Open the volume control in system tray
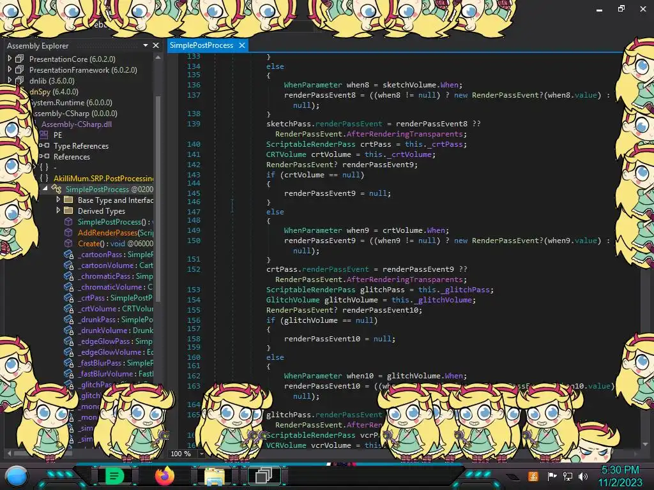This screenshot has height=490, width=654. (x=583, y=476)
